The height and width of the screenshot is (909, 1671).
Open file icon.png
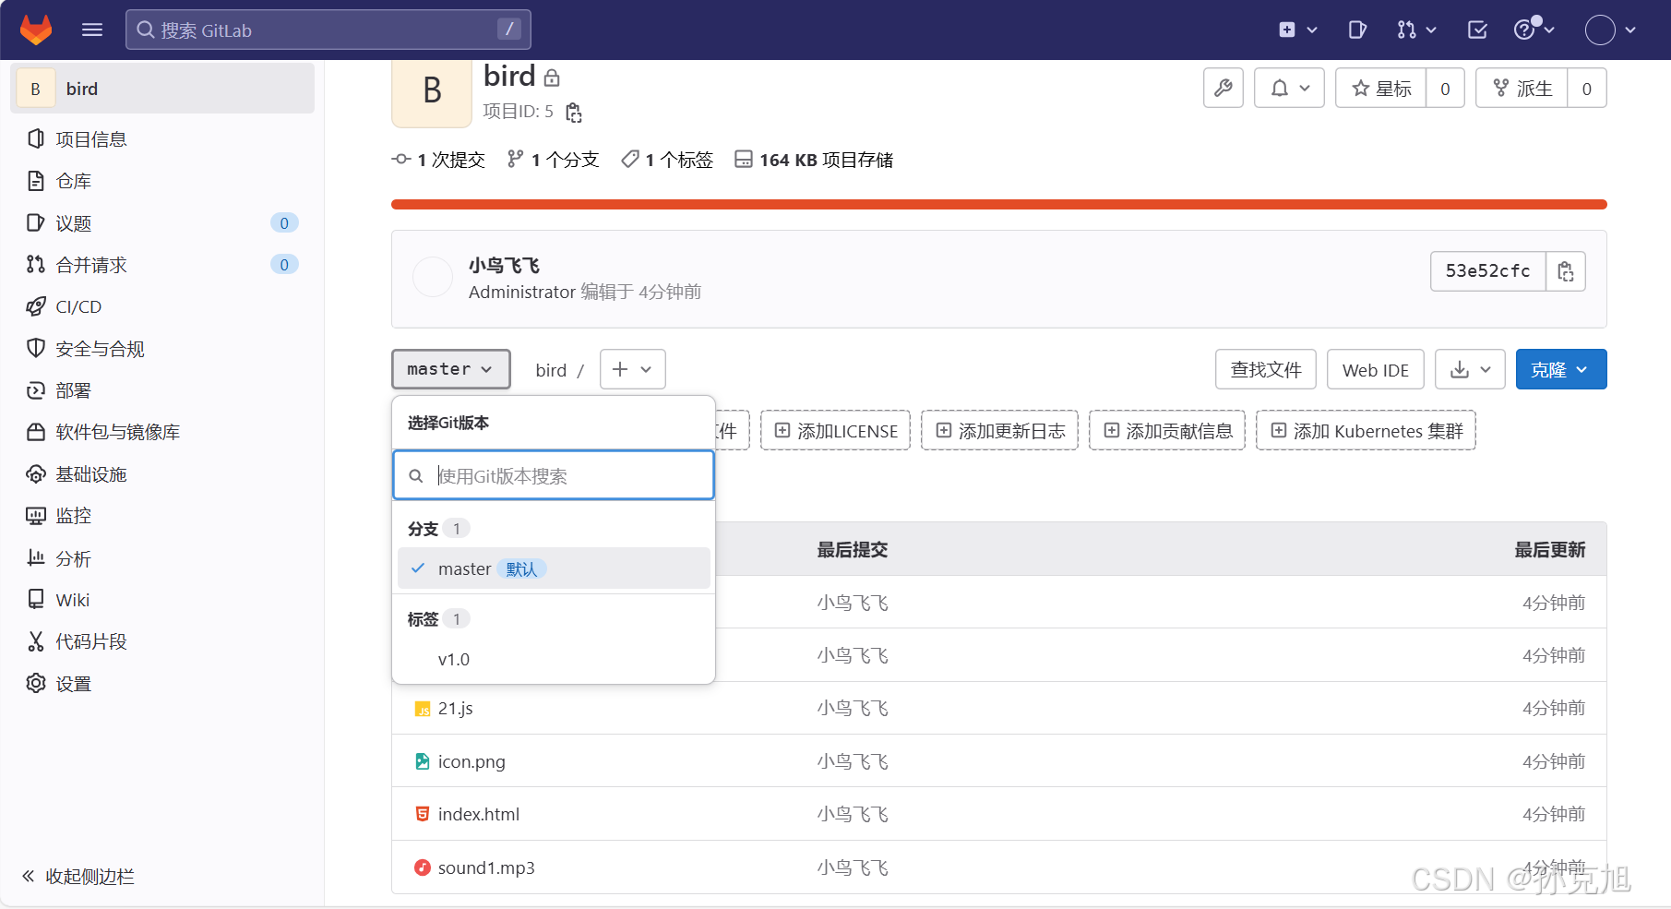pyautogui.click(x=471, y=761)
